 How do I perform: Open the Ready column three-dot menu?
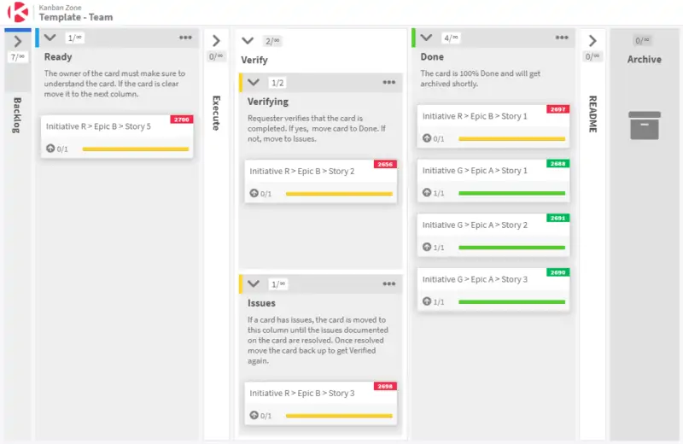[185, 38]
